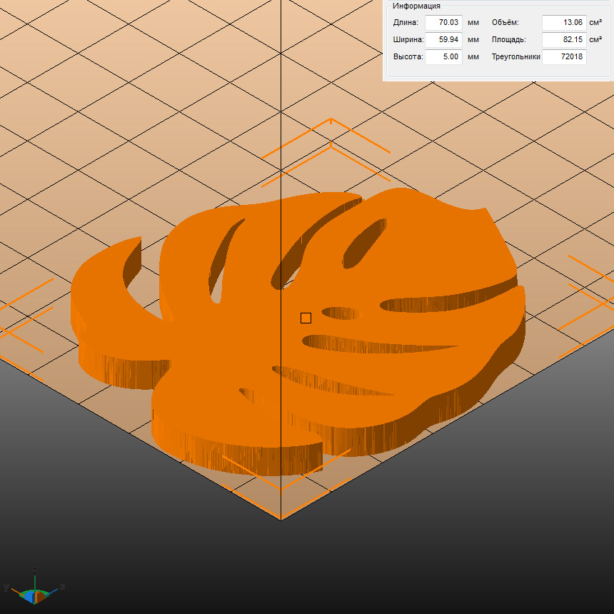
Task: Click the Информация group title
Action: (416, 6)
